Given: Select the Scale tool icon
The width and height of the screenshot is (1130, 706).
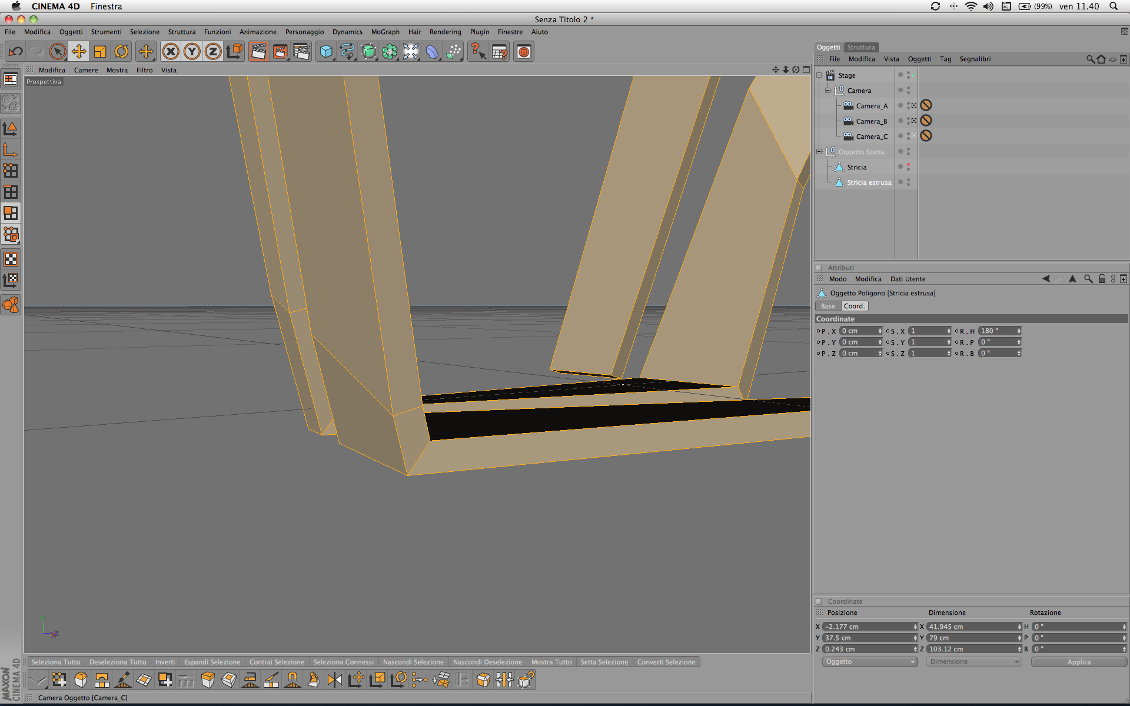Looking at the screenshot, I should 100,52.
